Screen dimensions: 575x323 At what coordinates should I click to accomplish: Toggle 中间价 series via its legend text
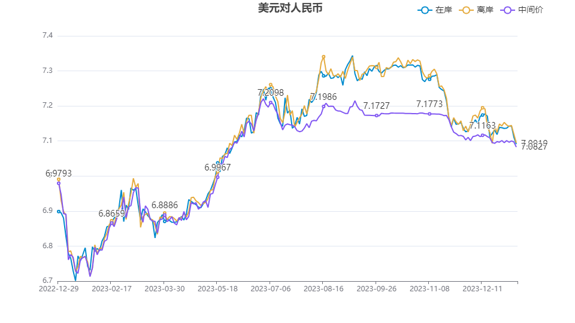pos(531,10)
